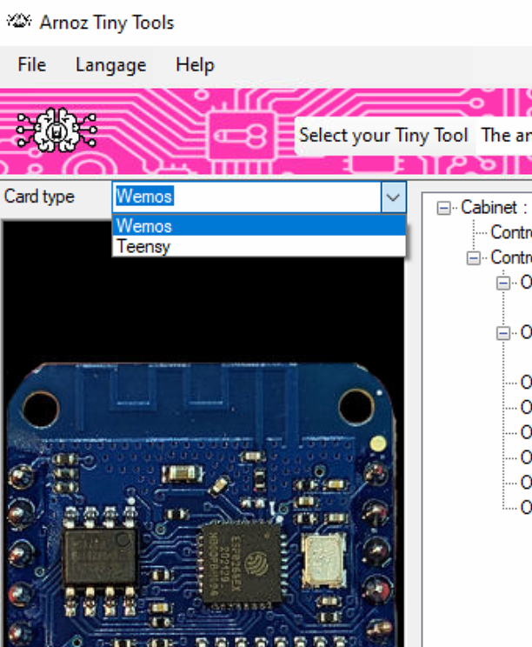532x647 pixels.
Task: Click the silver crystal oscillator on the board
Action: (x=324, y=557)
